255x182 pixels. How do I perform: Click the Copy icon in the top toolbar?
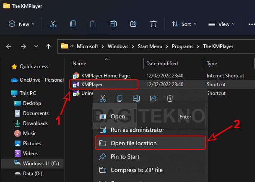pos(73,24)
